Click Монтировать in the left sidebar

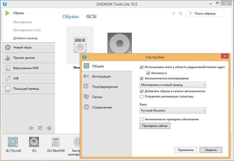(23, 22)
